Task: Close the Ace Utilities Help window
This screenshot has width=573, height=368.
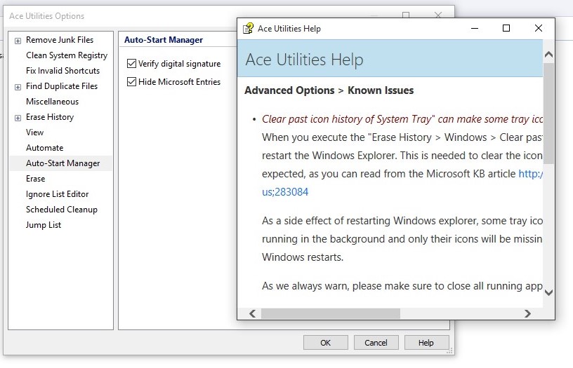Action: (x=538, y=29)
